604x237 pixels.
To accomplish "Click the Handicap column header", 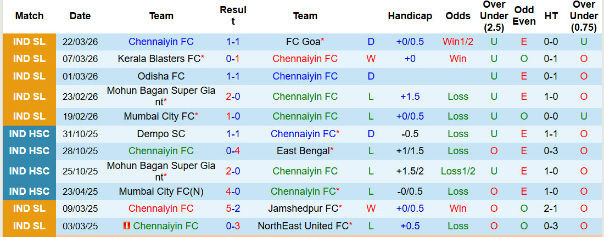I will pos(410,16).
